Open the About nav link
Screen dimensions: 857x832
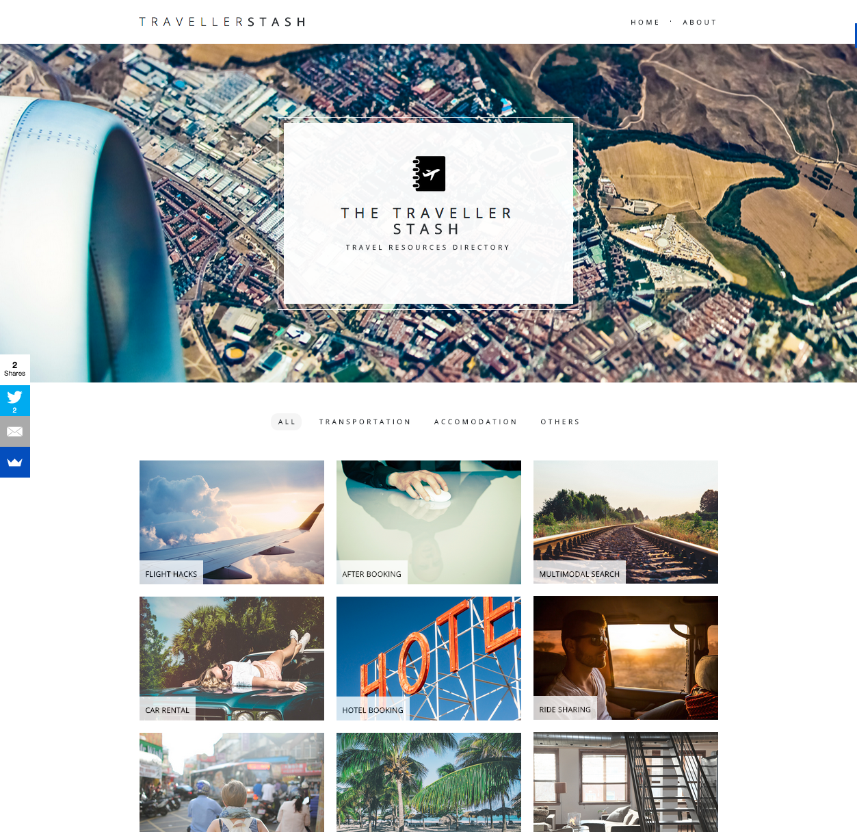click(x=699, y=23)
